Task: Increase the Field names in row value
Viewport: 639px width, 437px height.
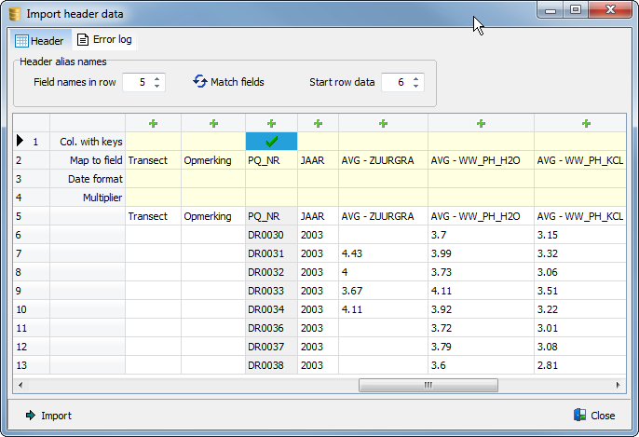Action: [x=156, y=78]
